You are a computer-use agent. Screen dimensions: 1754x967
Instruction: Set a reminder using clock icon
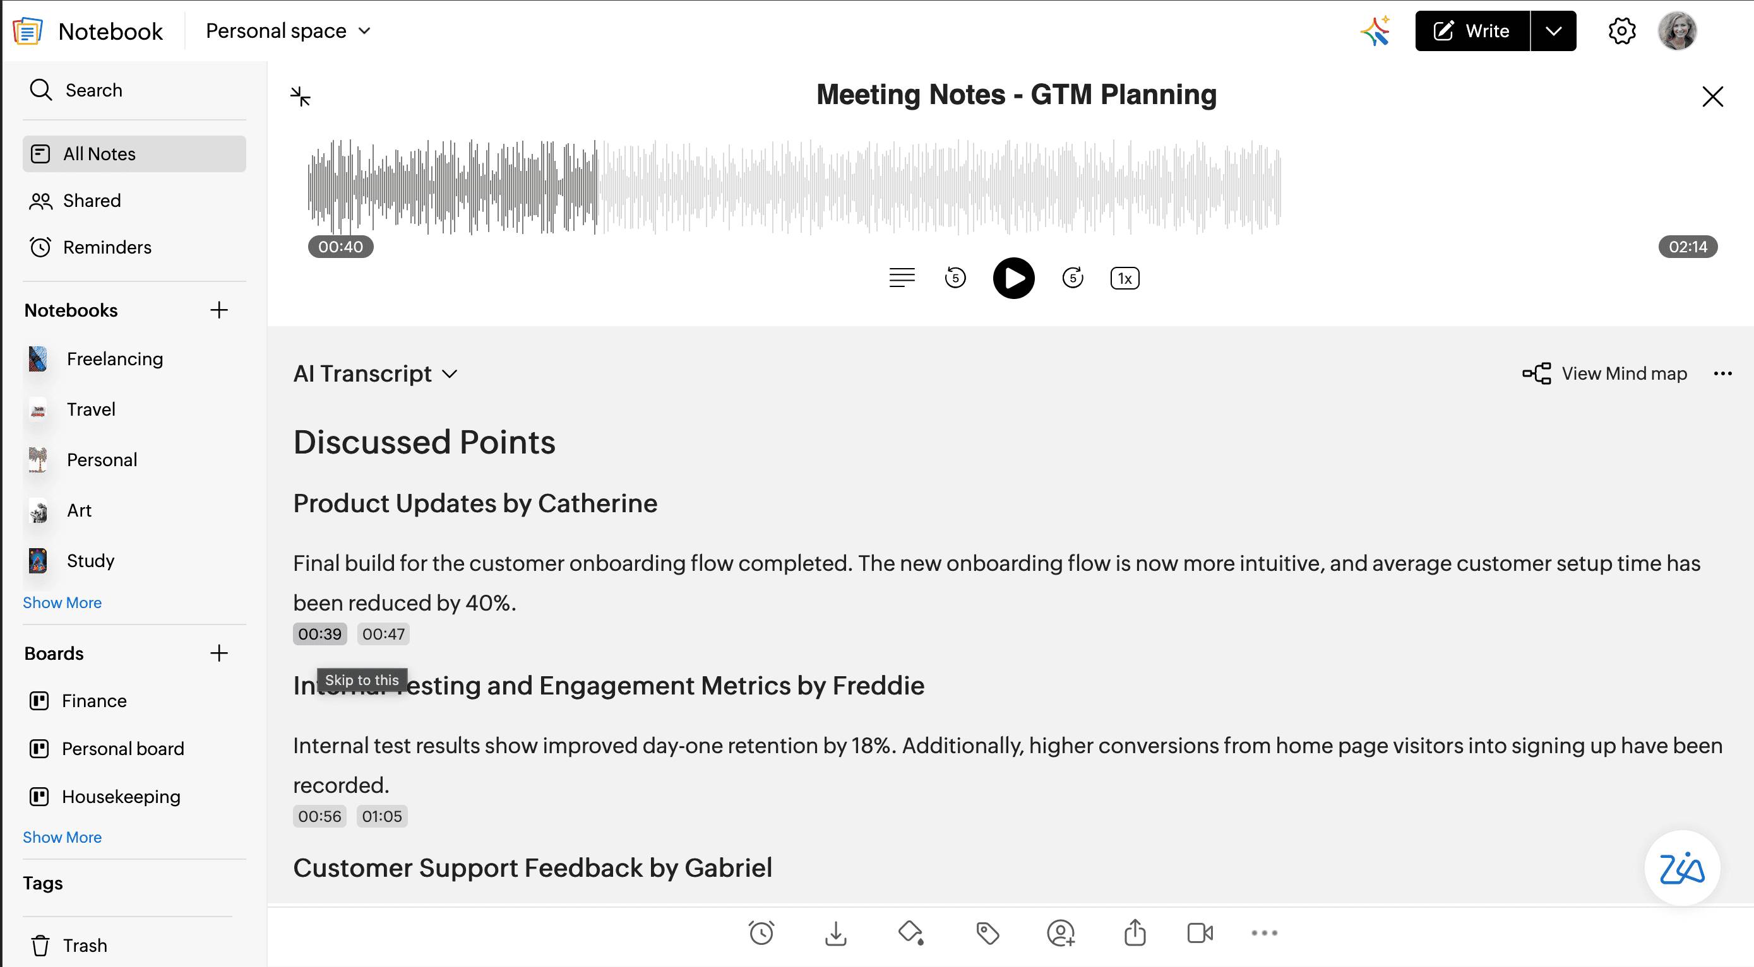click(761, 933)
